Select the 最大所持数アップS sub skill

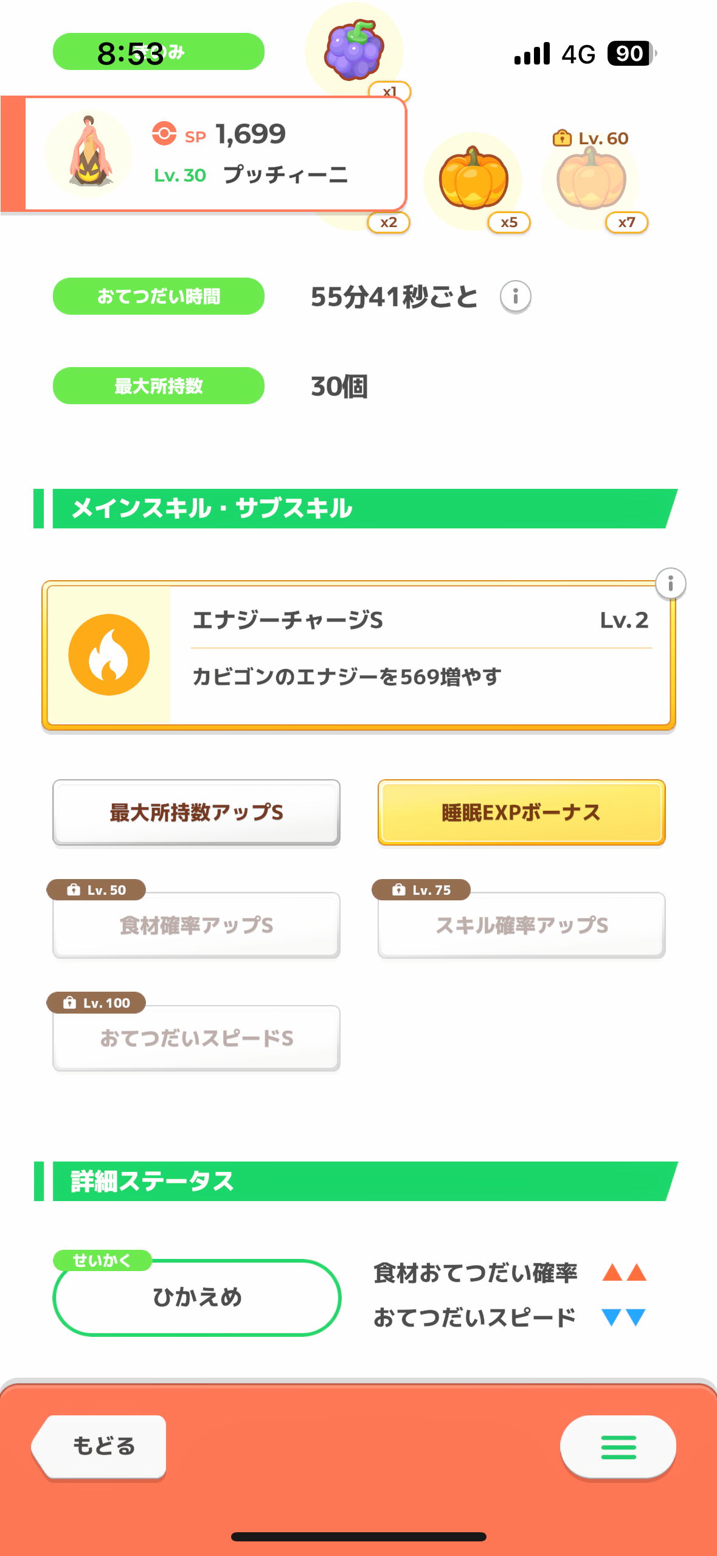pyautogui.click(x=196, y=813)
